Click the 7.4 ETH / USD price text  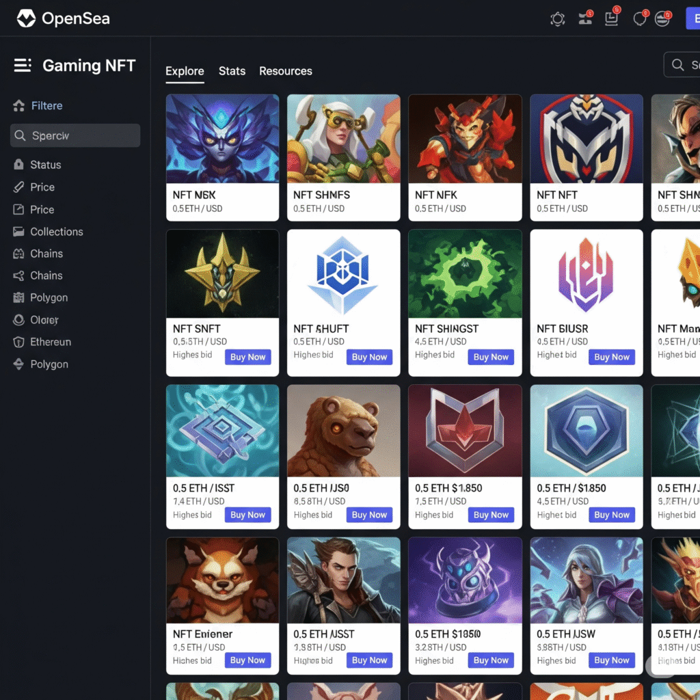pos(199,501)
